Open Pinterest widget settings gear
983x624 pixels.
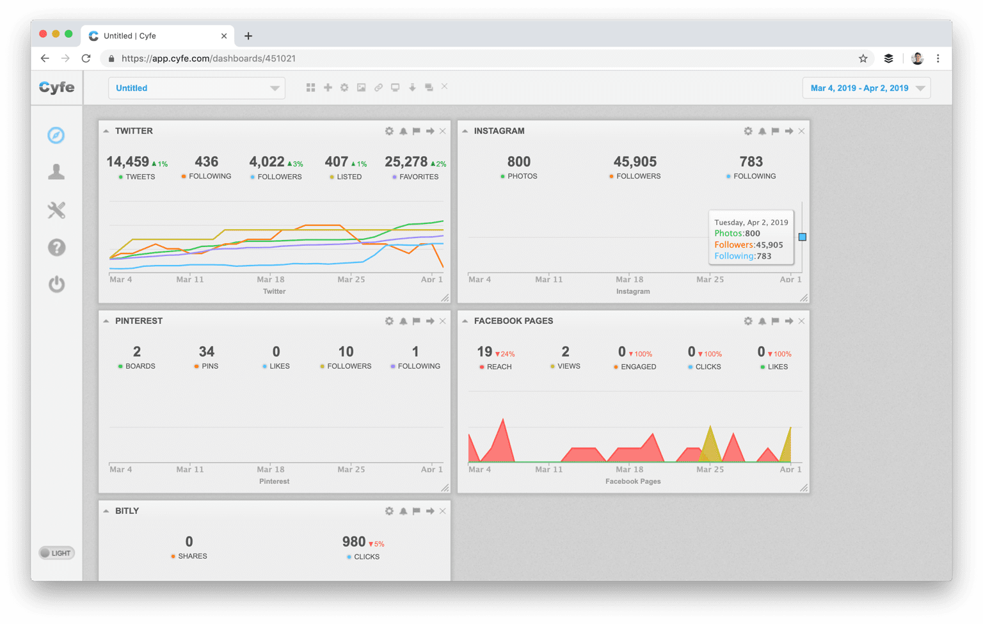[x=389, y=321]
